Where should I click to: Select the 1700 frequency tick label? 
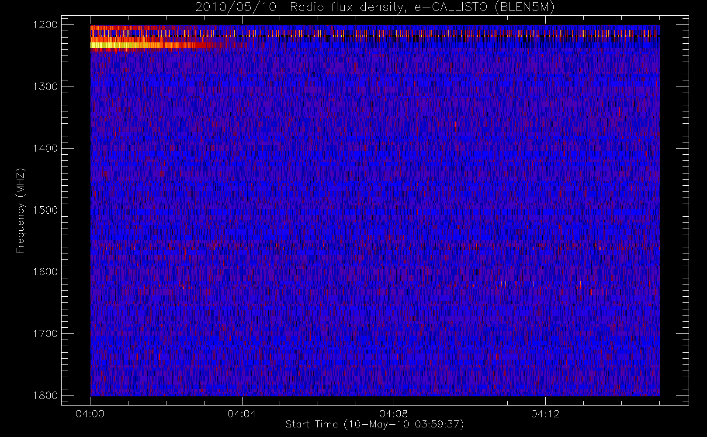[46, 333]
